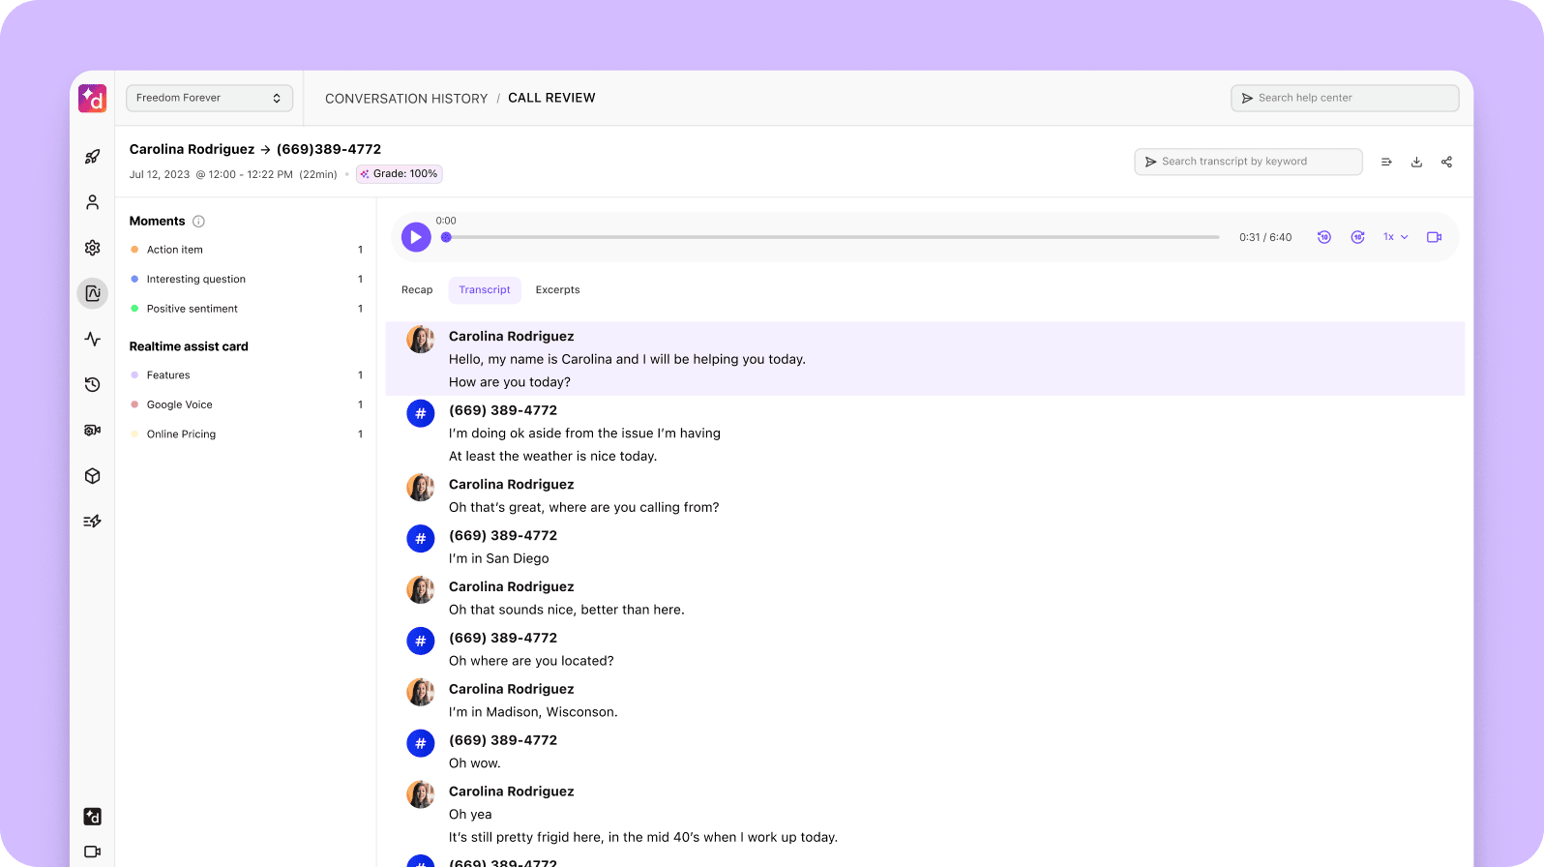The height and width of the screenshot is (867, 1544).
Task: Click 'I'm doing ok aside from the issue' line
Action: coord(584,433)
